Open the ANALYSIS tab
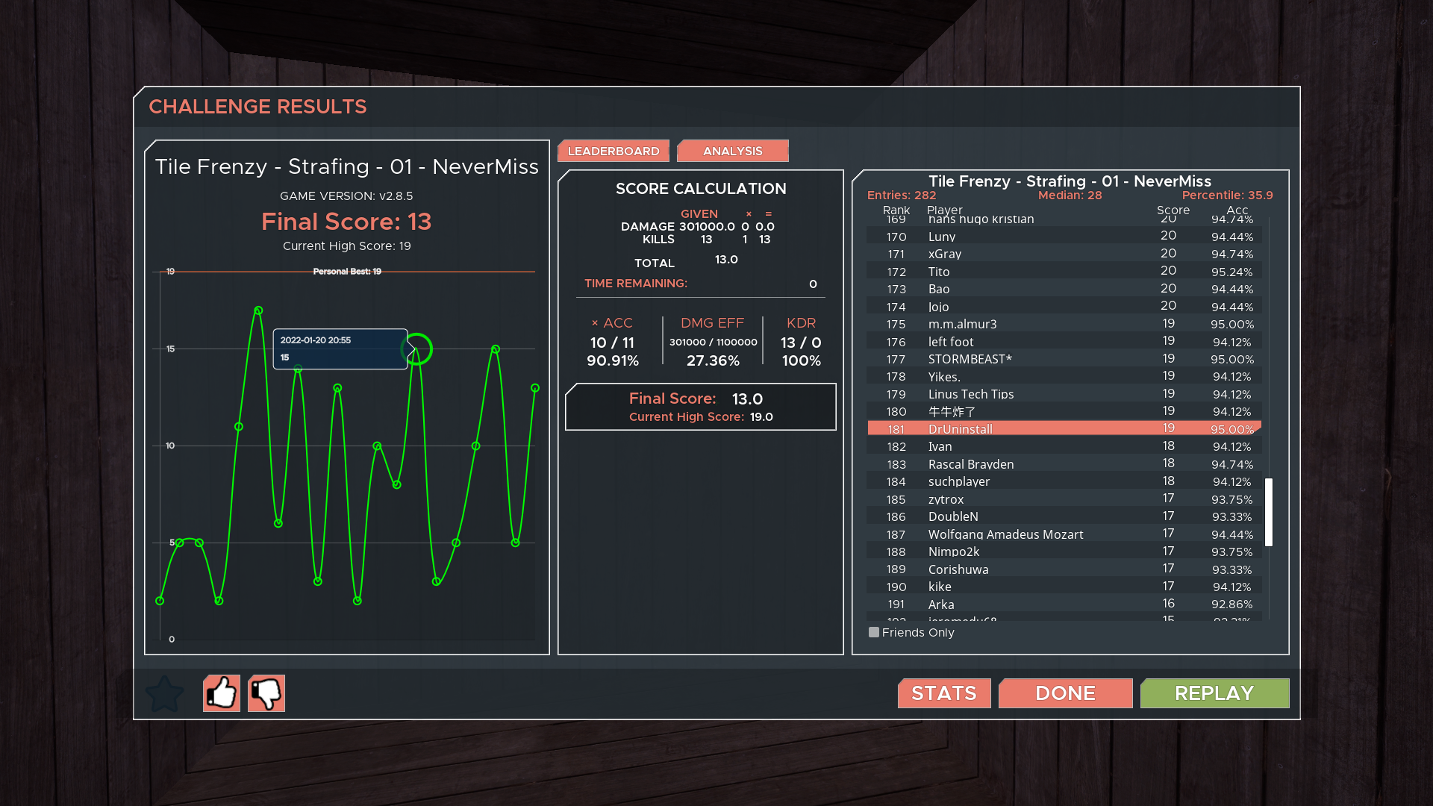This screenshot has width=1433, height=806. (x=732, y=151)
